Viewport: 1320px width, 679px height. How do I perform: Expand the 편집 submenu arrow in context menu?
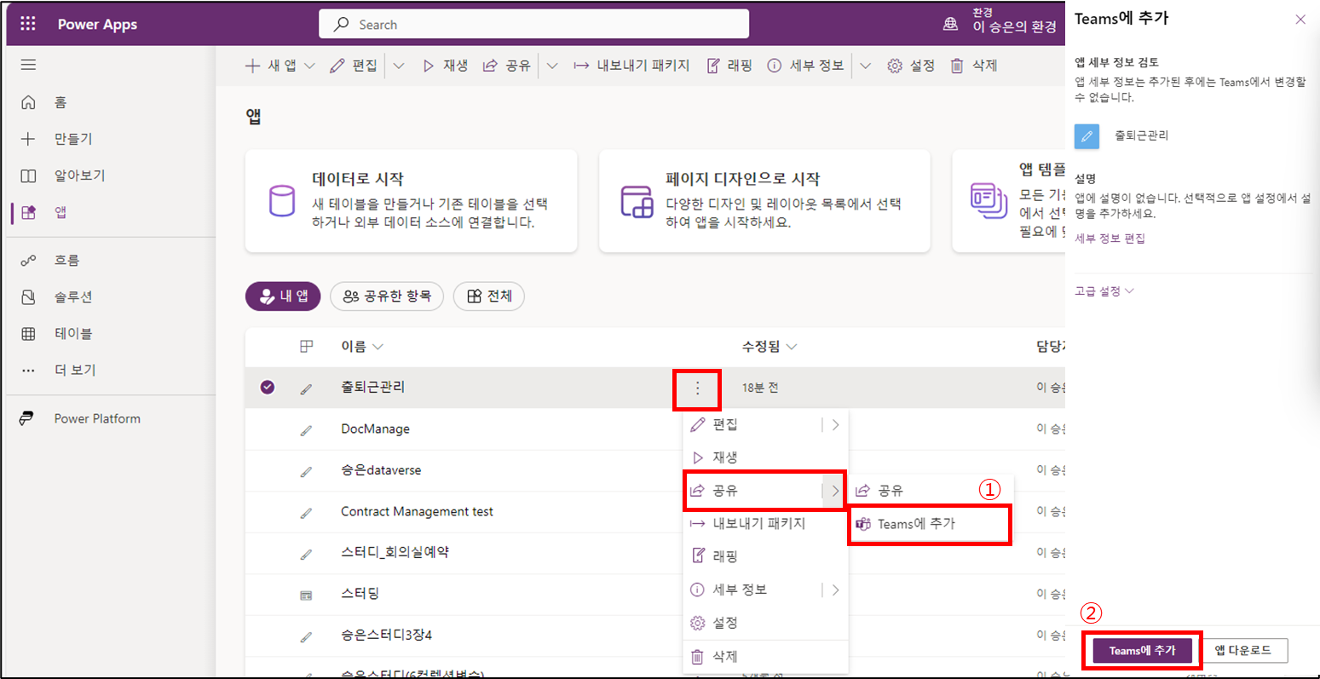(x=835, y=424)
